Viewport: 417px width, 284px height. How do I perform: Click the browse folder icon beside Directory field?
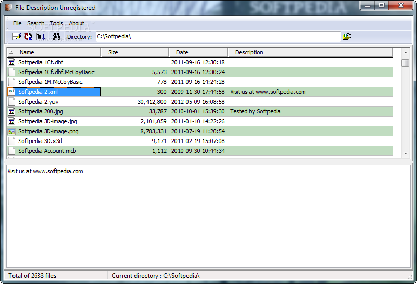tap(346, 36)
